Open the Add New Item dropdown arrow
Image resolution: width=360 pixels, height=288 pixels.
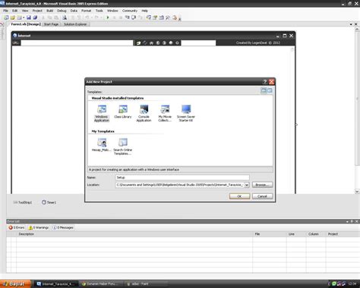pos(24,17)
